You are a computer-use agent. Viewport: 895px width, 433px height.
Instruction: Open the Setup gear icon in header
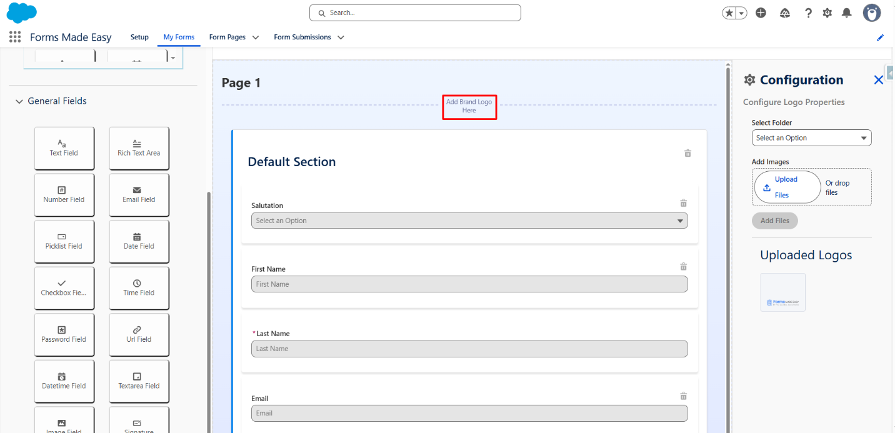827,13
